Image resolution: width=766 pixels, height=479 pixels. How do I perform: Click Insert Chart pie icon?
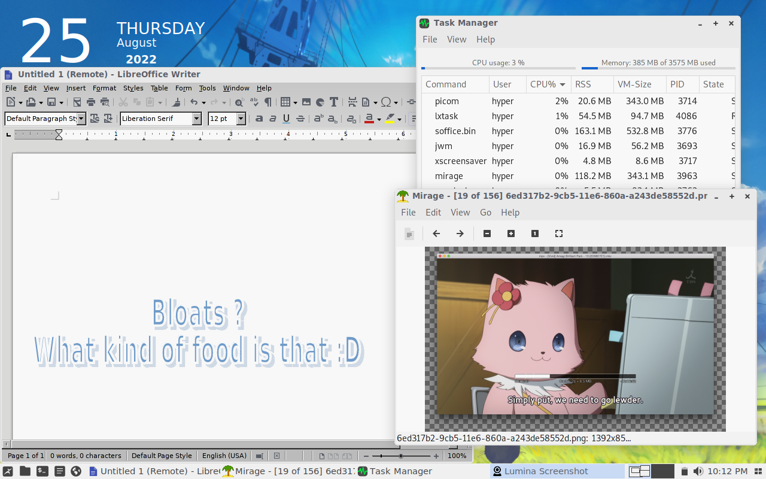[x=320, y=102]
